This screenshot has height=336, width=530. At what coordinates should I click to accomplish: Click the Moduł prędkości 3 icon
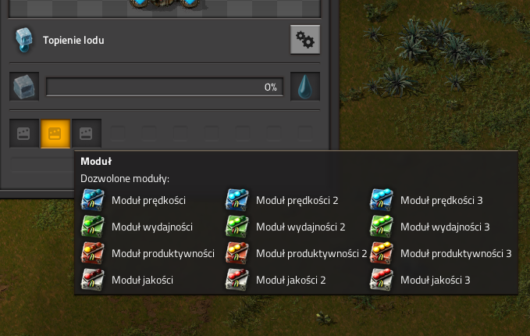tap(381, 200)
